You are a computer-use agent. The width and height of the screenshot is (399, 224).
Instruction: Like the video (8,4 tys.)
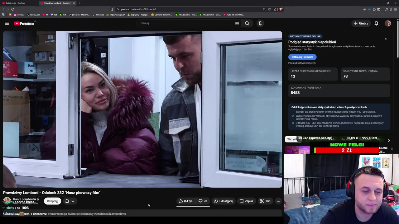[186, 201]
